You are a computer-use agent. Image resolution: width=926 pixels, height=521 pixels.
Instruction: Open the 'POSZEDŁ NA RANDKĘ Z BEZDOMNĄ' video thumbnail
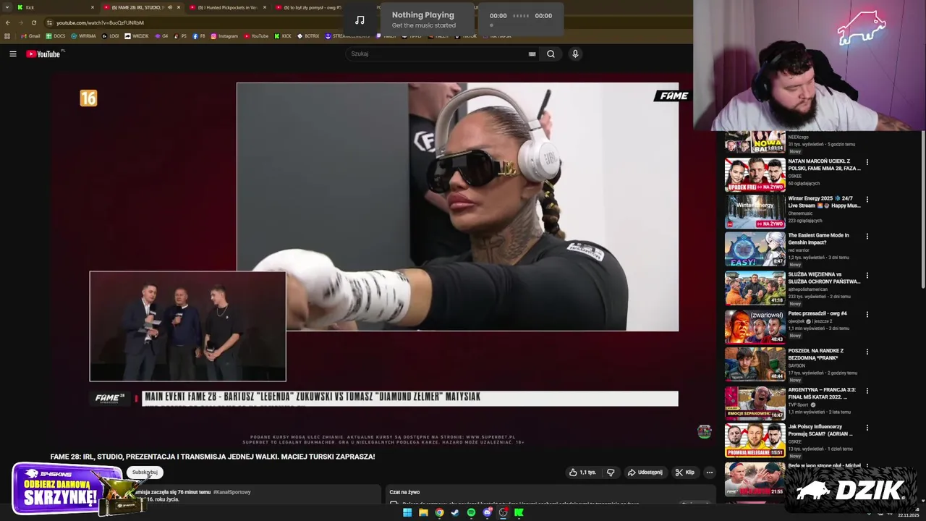[x=755, y=364]
